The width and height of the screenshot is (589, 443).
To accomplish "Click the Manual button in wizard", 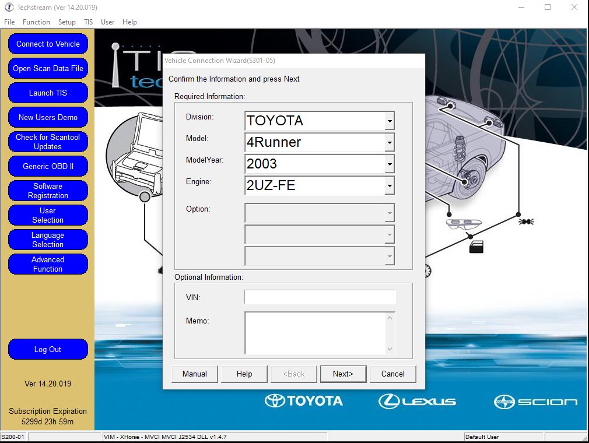I will click(195, 374).
